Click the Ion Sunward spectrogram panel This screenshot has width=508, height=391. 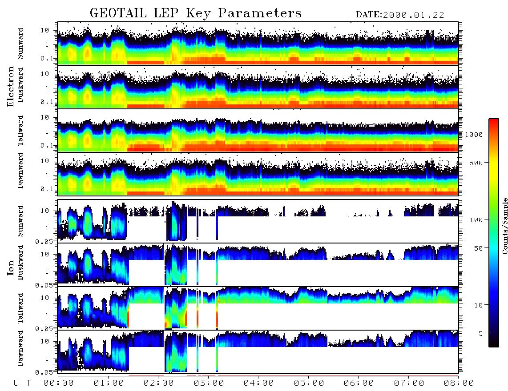pyautogui.click(x=258, y=221)
